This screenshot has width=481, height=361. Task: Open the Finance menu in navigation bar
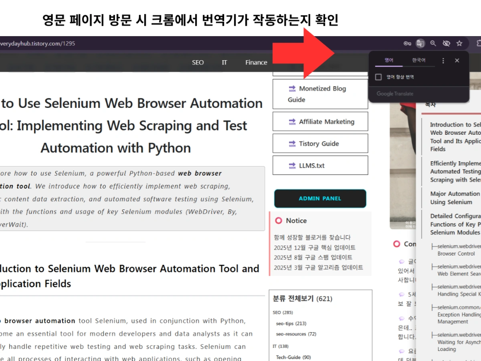click(x=256, y=63)
